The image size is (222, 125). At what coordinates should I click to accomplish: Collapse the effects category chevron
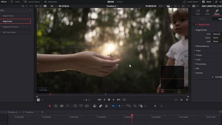[30, 10]
